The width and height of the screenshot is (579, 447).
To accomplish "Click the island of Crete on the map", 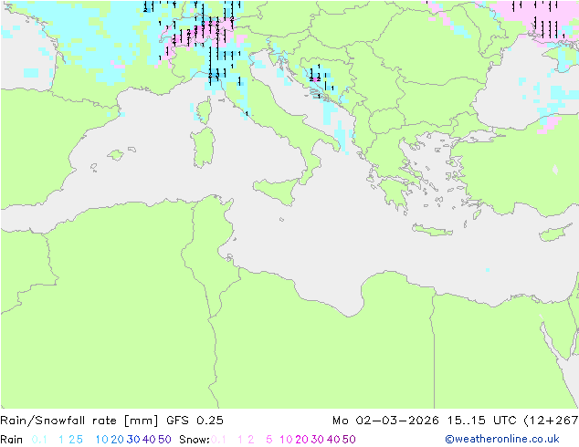I will click(x=432, y=230).
